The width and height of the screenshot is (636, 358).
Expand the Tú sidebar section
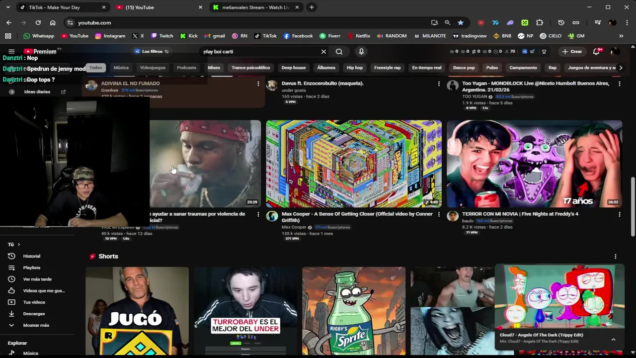14,245
